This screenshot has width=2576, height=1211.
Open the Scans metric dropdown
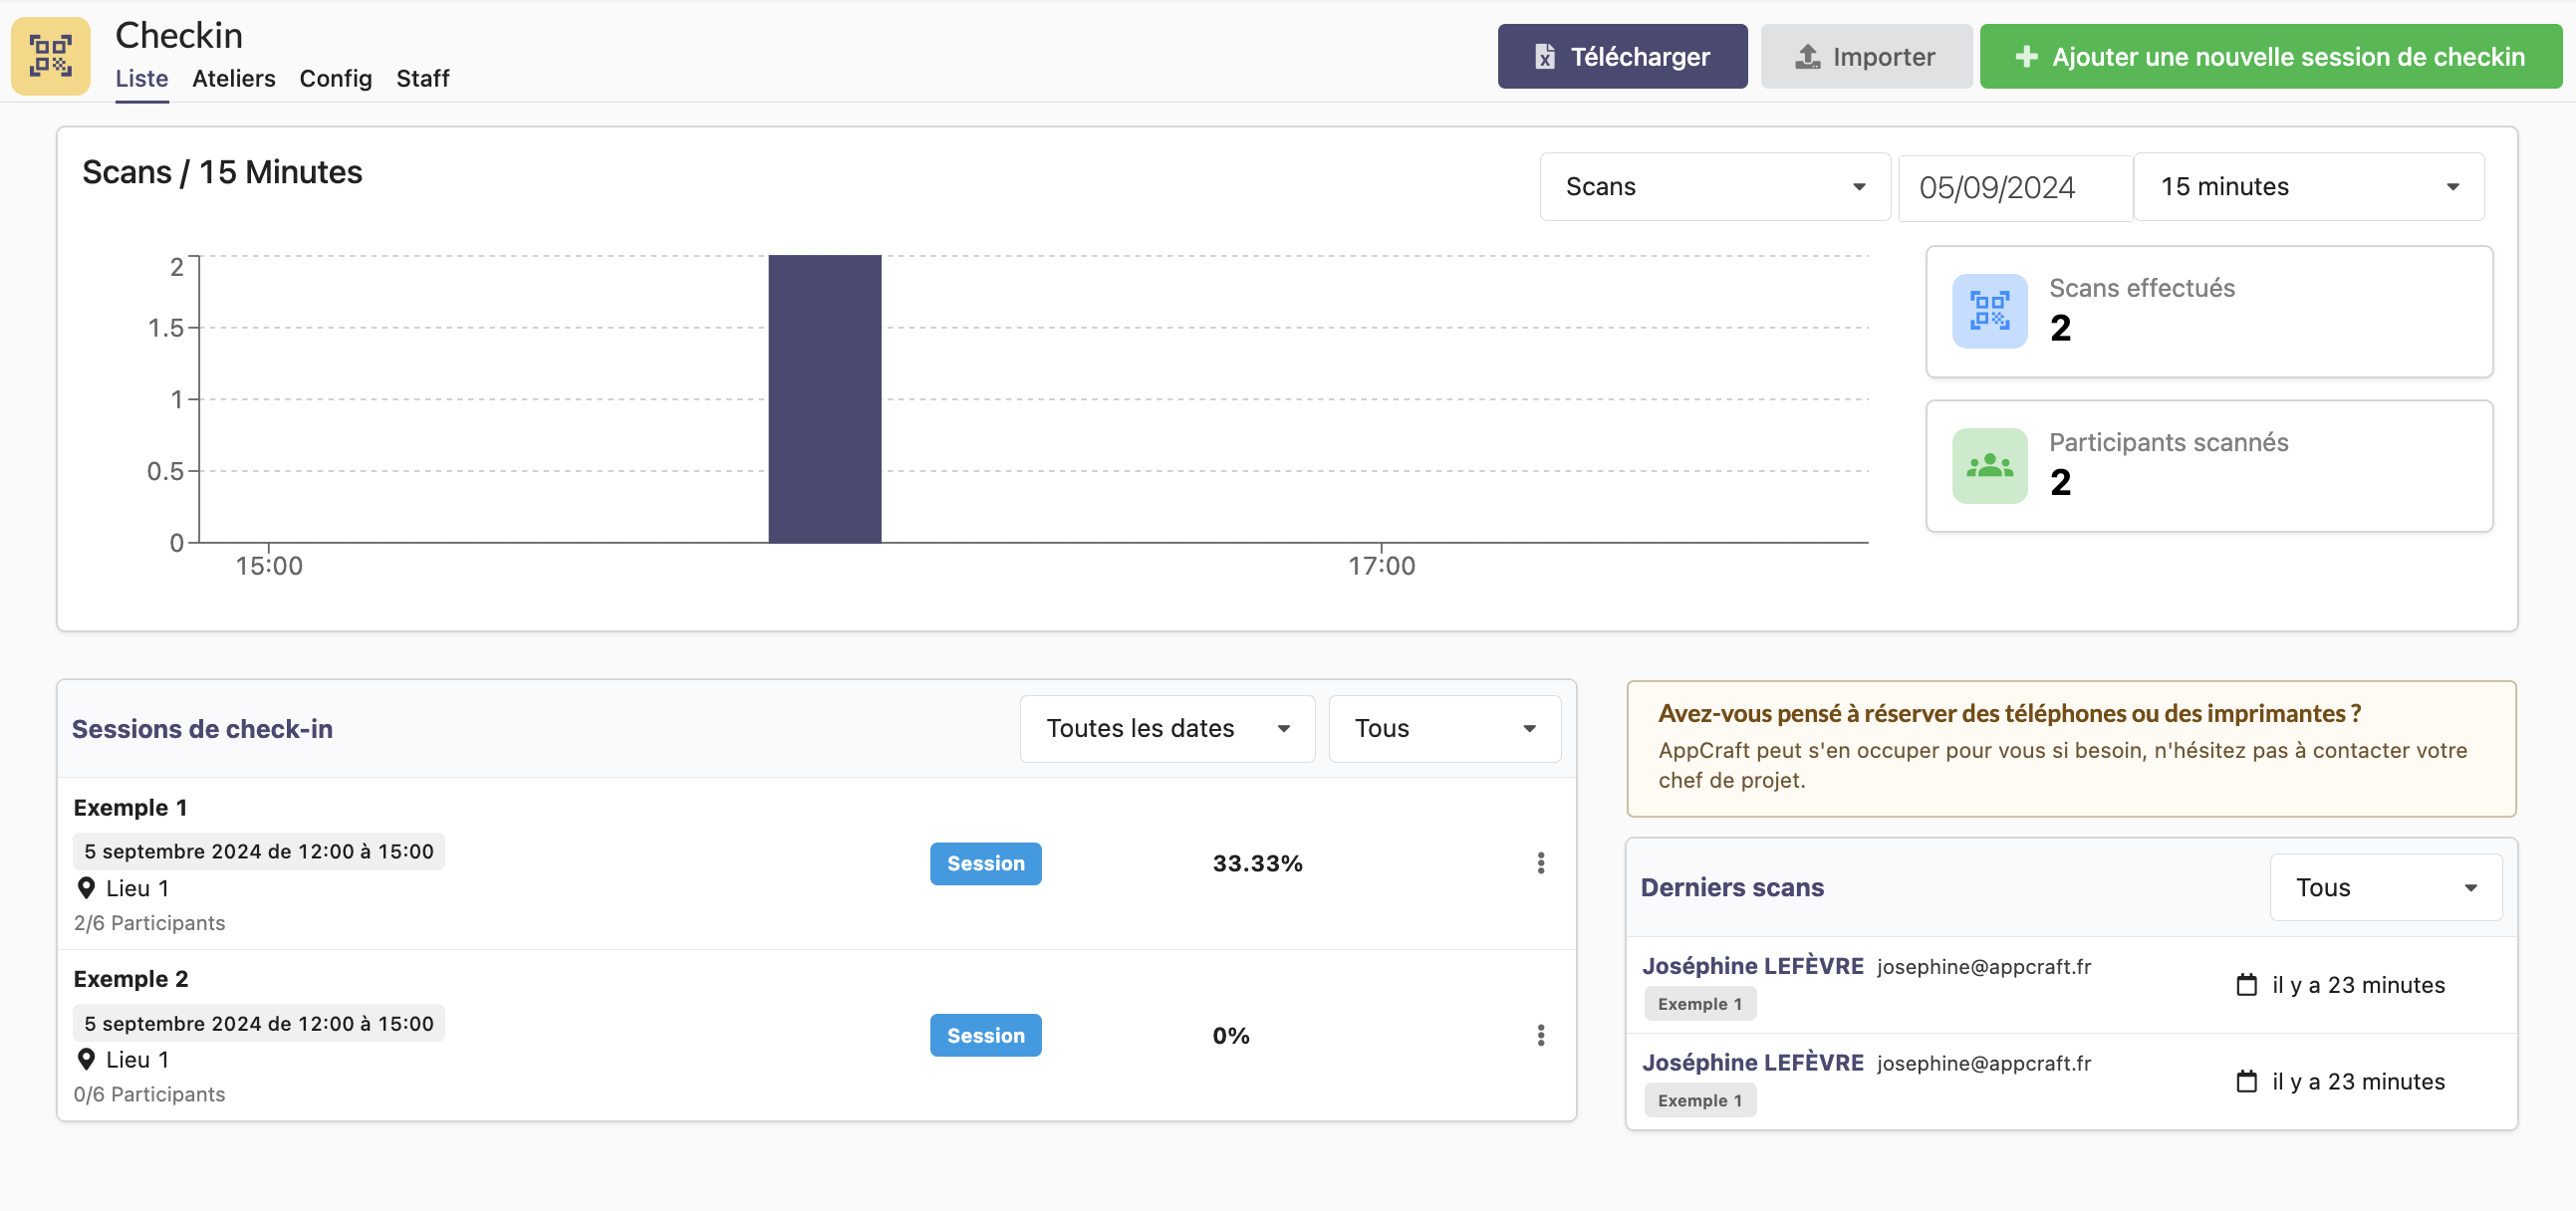pyautogui.click(x=1714, y=187)
